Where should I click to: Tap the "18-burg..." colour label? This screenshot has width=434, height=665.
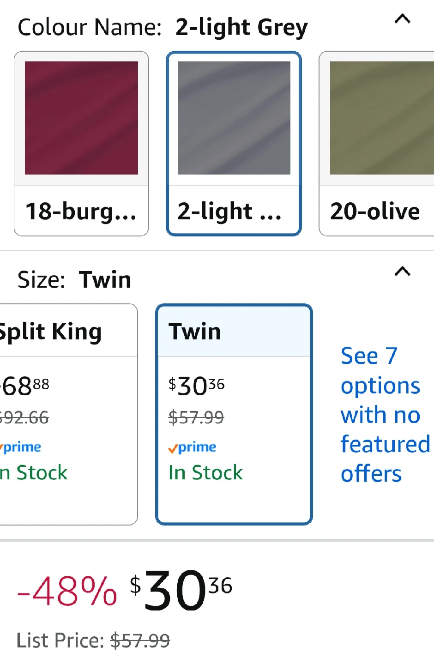tap(81, 212)
